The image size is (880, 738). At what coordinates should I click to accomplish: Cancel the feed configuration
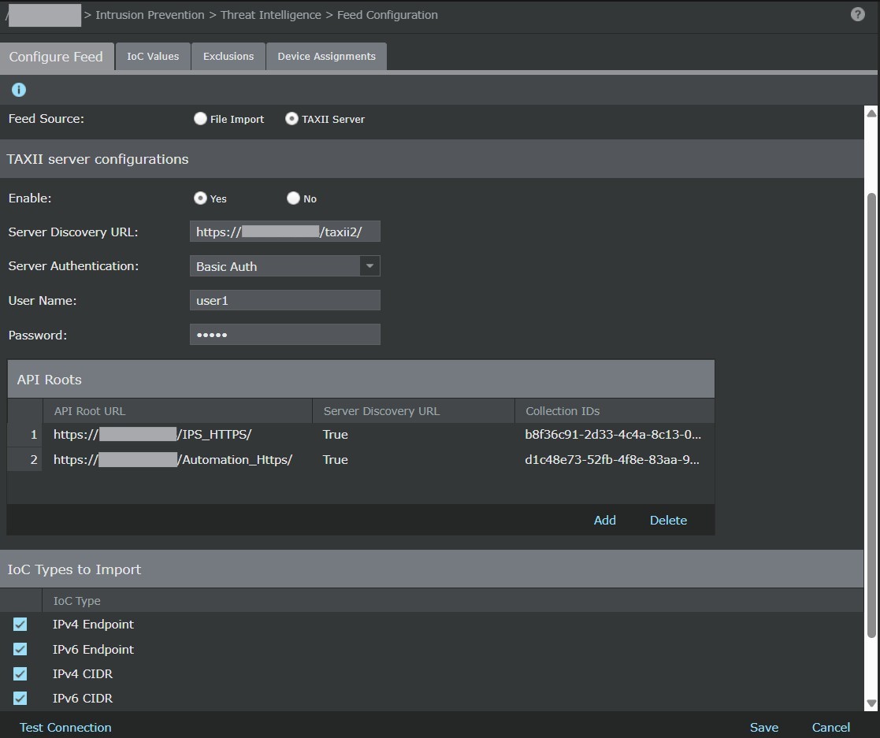point(830,727)
